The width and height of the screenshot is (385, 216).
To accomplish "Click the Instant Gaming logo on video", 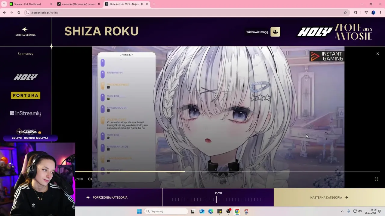I will [327, 56].
